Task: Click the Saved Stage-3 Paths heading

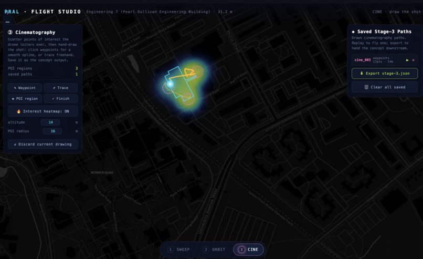Action: coord(382,32)
